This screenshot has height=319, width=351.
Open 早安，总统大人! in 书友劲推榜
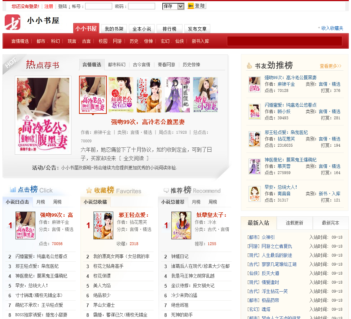[281, 187]
